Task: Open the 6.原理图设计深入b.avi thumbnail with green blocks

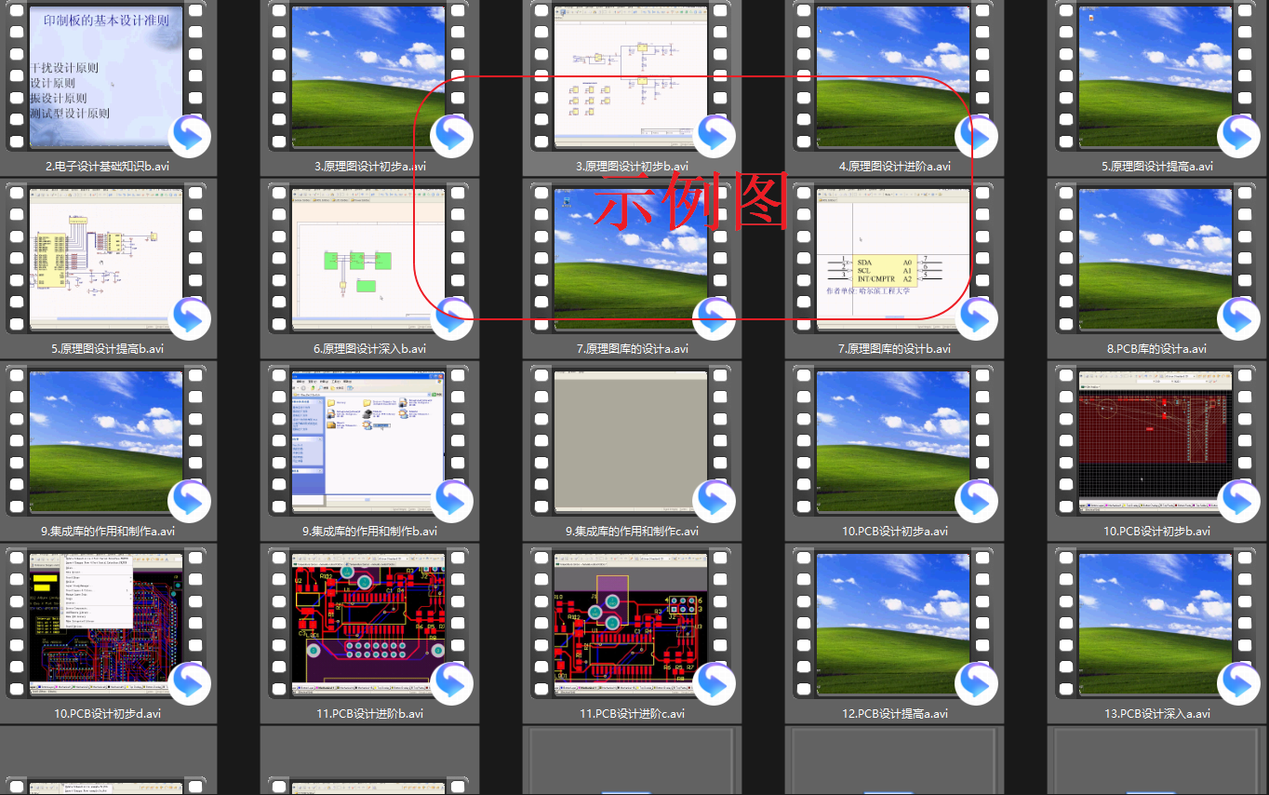Action: tap(368, 259)
